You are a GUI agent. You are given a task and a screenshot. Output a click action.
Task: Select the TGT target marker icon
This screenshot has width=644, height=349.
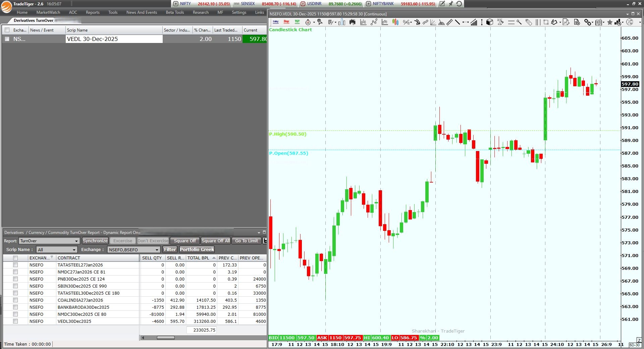(x=297, y=22)
